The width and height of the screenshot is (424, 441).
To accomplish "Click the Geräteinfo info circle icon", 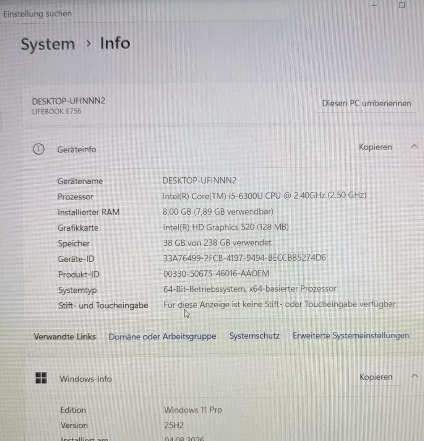I will [x=39, y=149].
